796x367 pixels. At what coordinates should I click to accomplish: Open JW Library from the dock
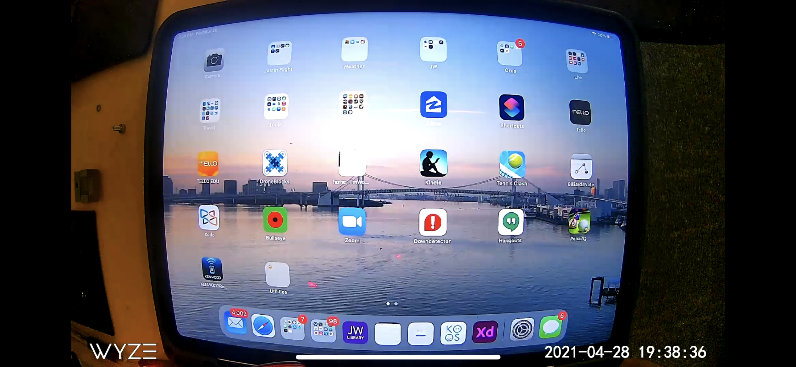[x=355, y=332]
